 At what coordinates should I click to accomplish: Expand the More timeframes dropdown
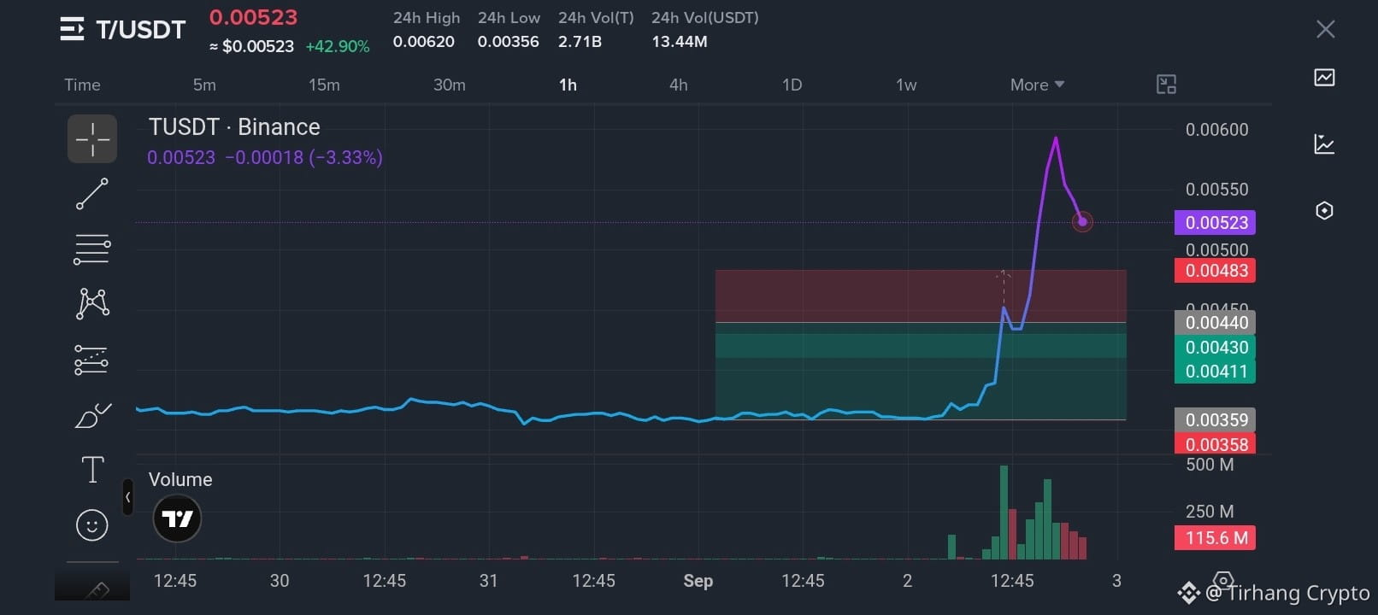[x=1037, y=85]
